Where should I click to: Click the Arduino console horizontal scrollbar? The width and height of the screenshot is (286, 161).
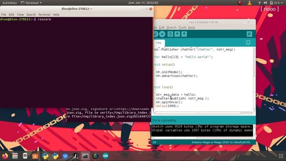click(202, 138)
